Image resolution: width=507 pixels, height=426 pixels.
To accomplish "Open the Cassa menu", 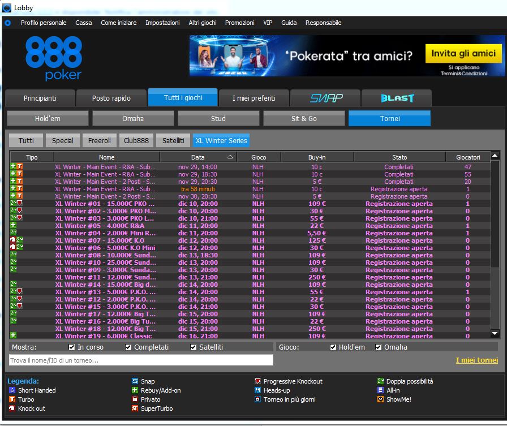I will (x=83, y=23).
